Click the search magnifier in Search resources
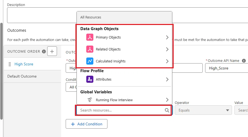Screen dimensions: 248x137 click(167, 110)
